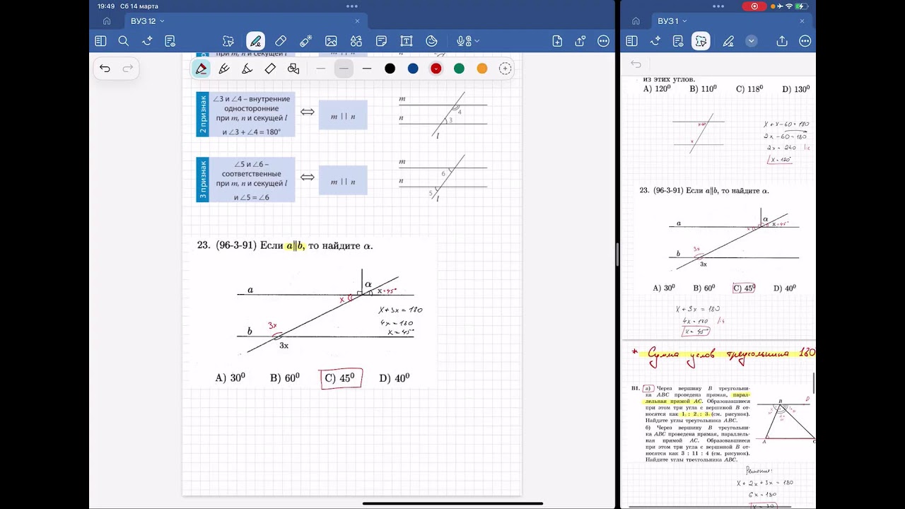Viewport: 905px width, 509px height.
Task: Choose the ballpoint pen style
Action: coord(202,69)
